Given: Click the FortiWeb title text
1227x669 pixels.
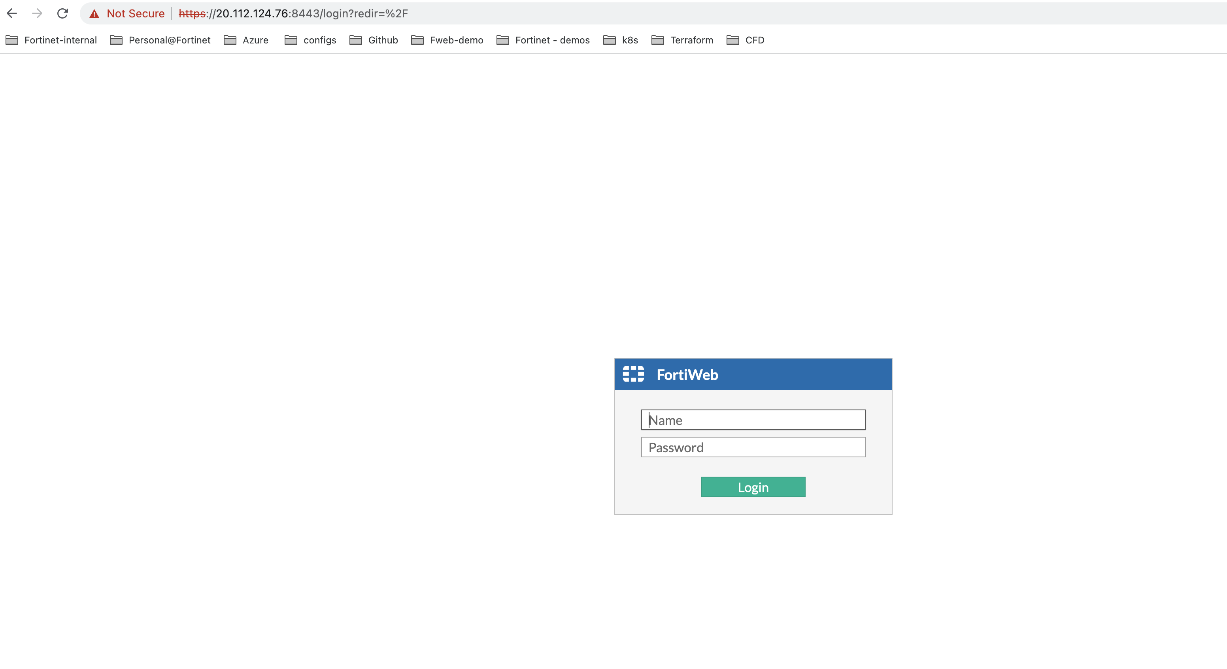Looking at the screenshot, I should pos(687,374).
